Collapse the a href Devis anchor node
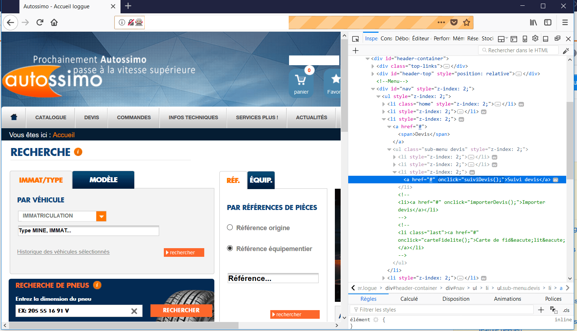Screen dimensions: 577x331 (389, 126)
